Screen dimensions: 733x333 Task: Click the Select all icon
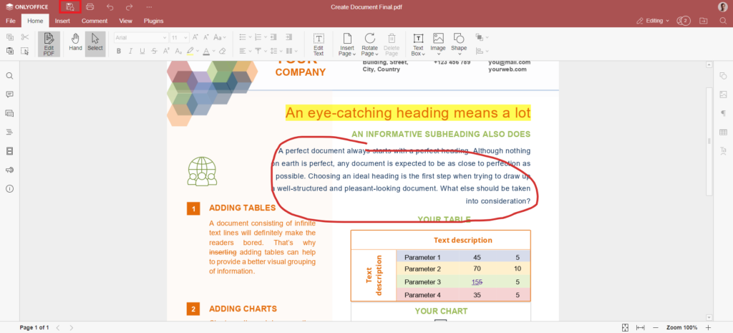click(x=25, y=51)
